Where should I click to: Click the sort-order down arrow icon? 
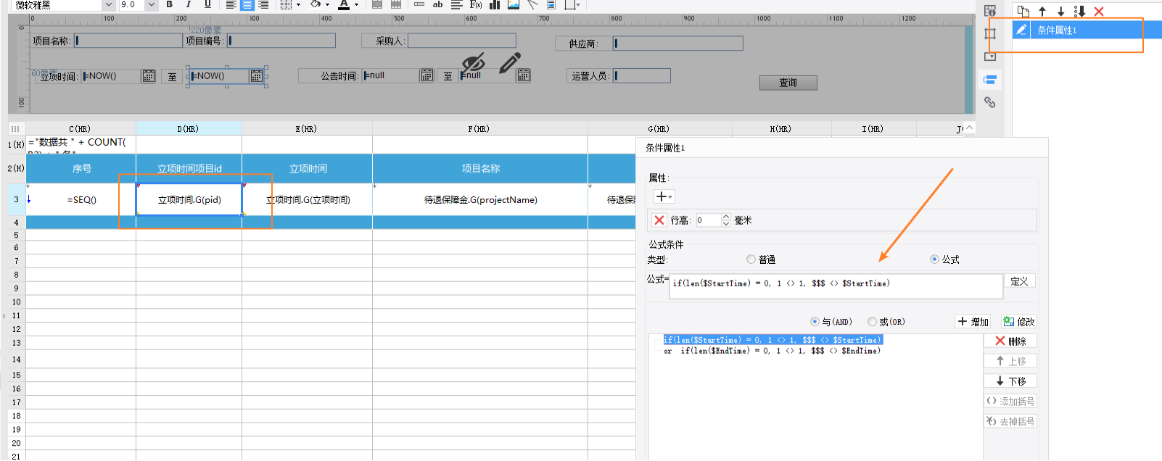point(1079,11)
